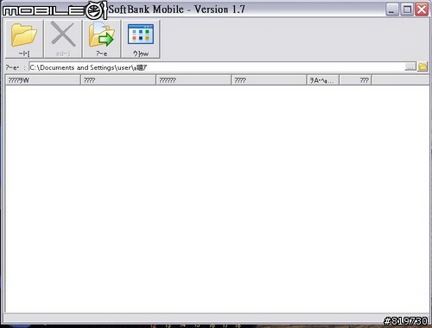Click the folder with green arrow export button
The image size is (432, 328).
point(102,39)
